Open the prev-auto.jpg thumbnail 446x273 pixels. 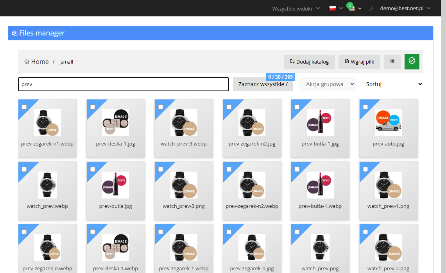[x=388, y=122]
